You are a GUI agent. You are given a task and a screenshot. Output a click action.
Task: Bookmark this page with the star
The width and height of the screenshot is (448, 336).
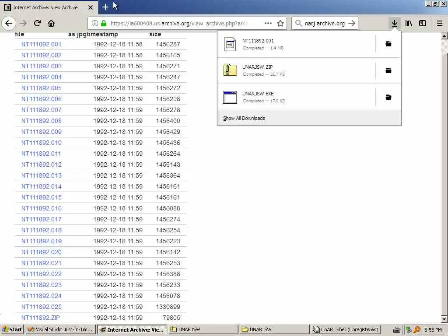(x=280, y=23)
